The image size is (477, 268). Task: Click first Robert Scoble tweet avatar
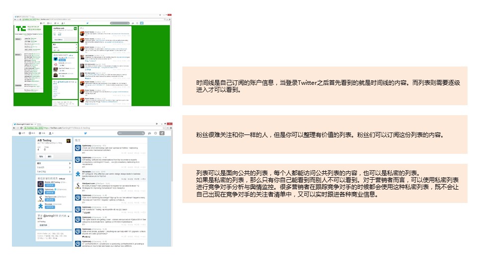[x=82, y=33]
